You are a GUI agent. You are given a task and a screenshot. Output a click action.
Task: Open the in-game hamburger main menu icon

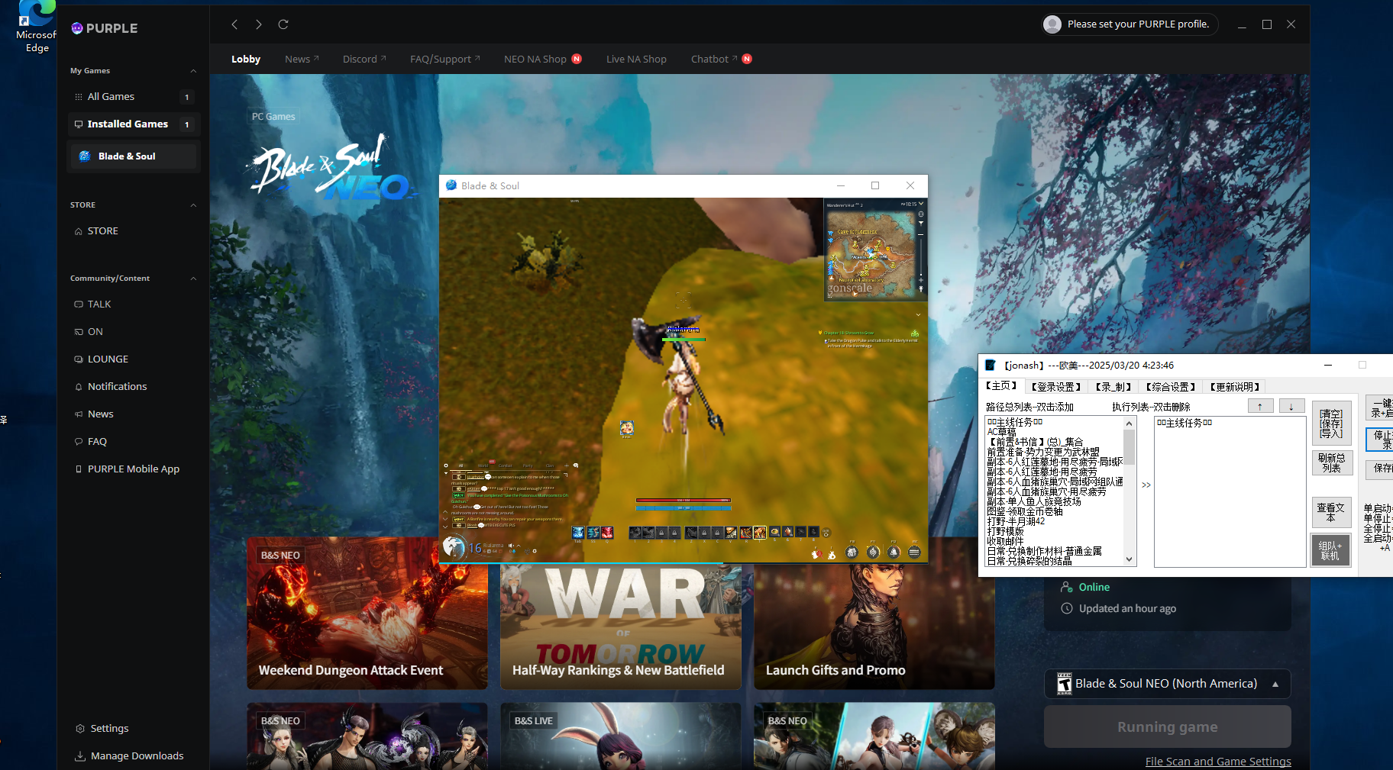(914, 552)
